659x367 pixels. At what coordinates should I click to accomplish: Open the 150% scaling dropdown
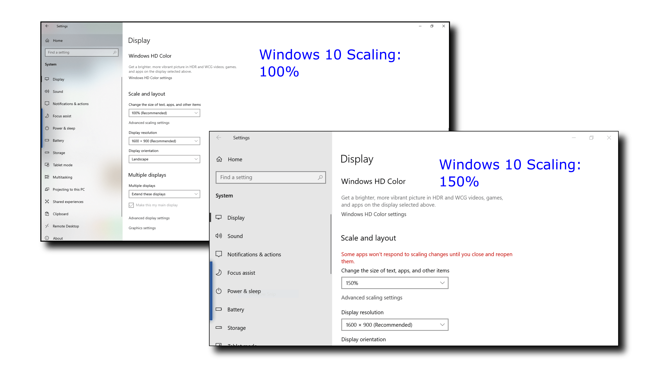click(395, 283)
